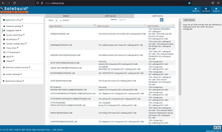The width and height of the screenshot is (222, 132).
Task: Open the Reports section
Action: [196, 10]
